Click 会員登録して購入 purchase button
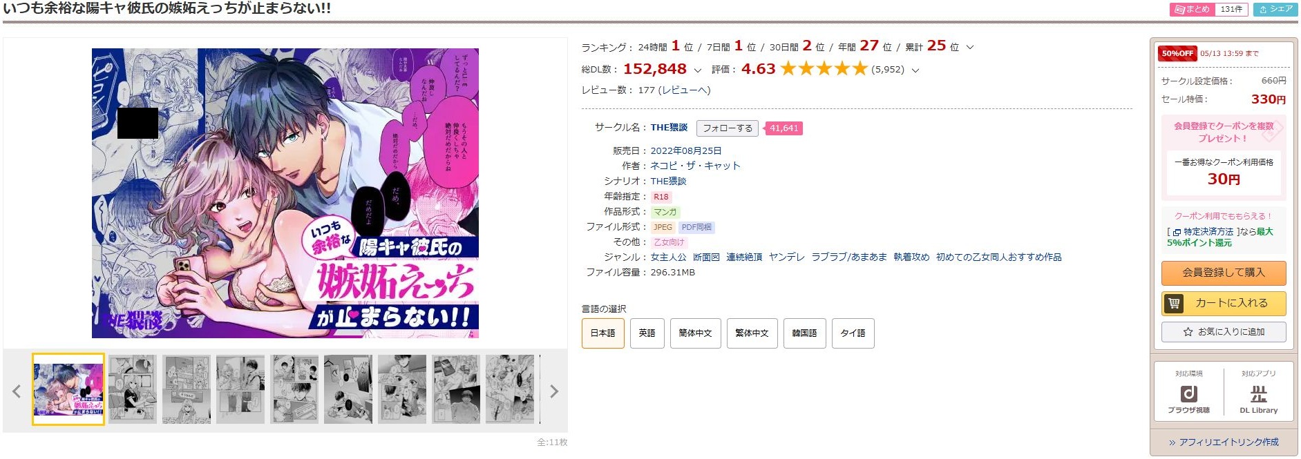 (x=1224, y=273)
